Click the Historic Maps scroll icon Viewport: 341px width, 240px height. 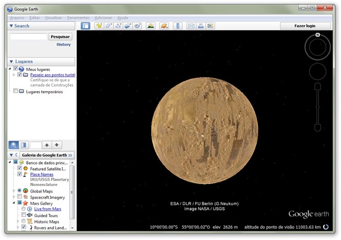pos(29,221)
